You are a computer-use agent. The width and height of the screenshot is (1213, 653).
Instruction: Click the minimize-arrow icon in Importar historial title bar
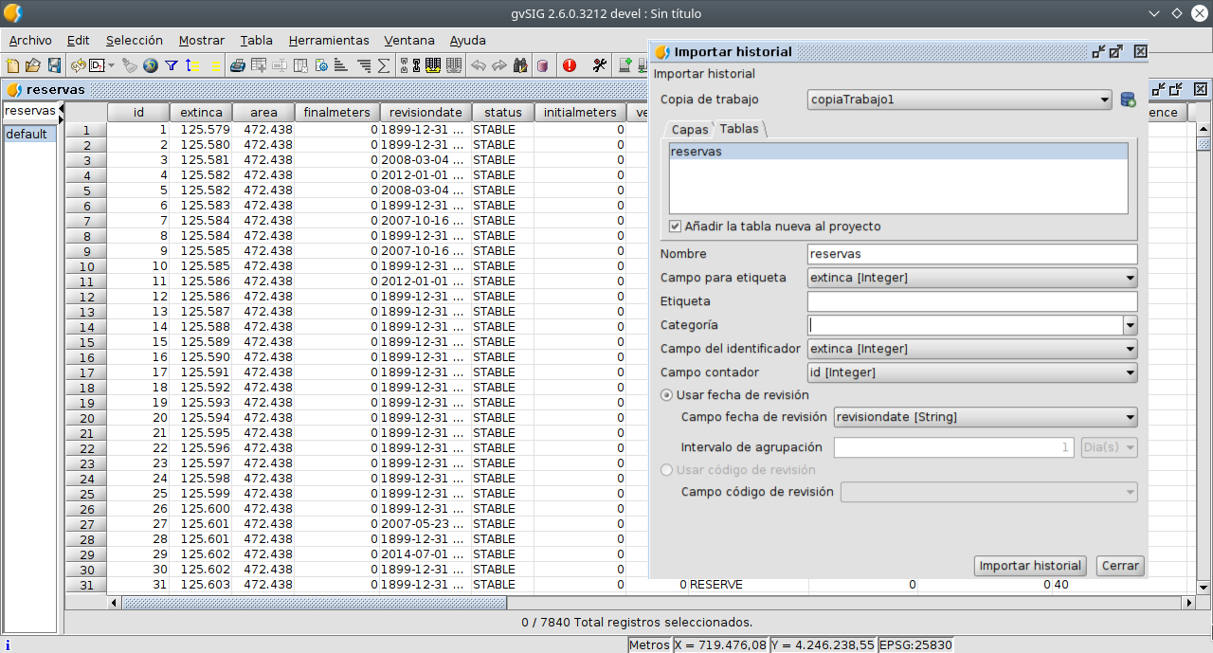tap(1099, 52)
